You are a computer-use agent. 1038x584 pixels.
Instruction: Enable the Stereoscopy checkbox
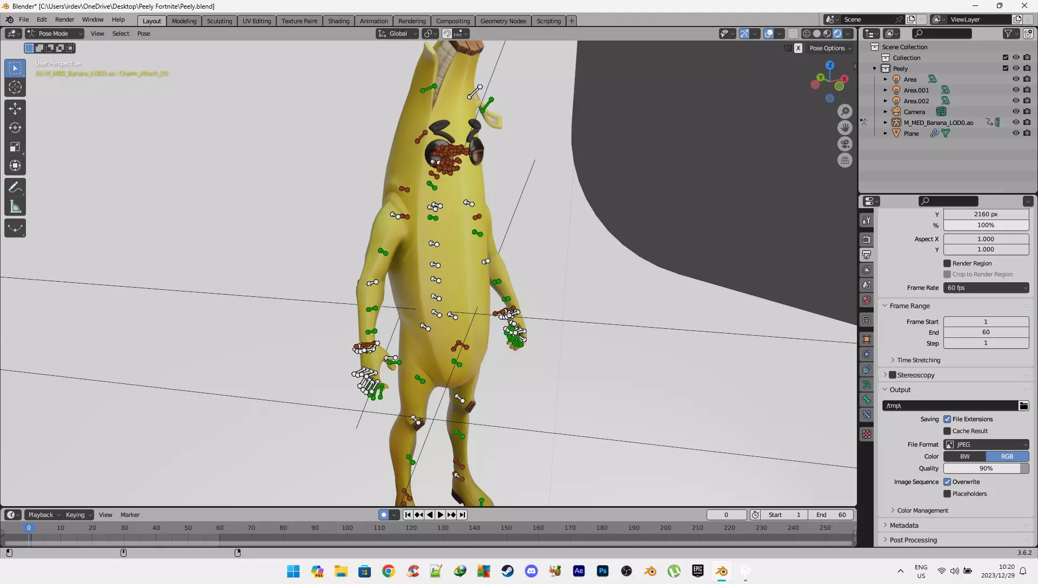[893, 375]
